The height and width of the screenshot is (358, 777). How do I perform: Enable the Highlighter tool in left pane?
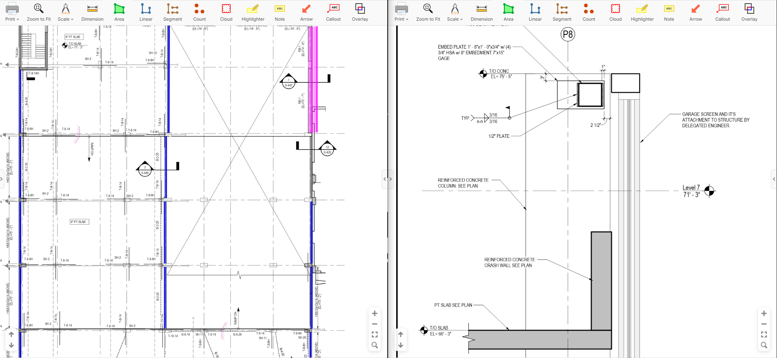[253, 12]
